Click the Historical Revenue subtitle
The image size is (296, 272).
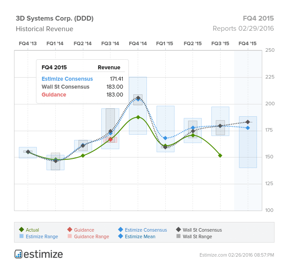coord(44,29)
